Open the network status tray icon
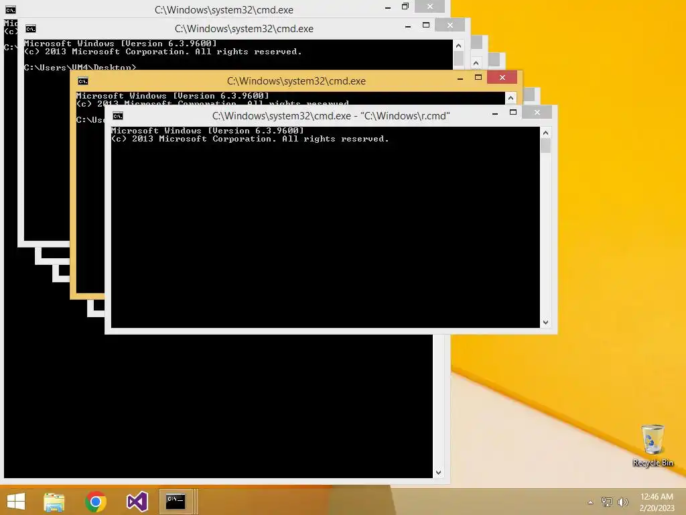Viewport: 686px width, 515px height. pos(606,502)
